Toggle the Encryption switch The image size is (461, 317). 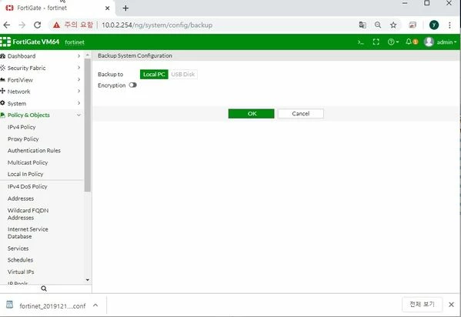pos(132,85)
